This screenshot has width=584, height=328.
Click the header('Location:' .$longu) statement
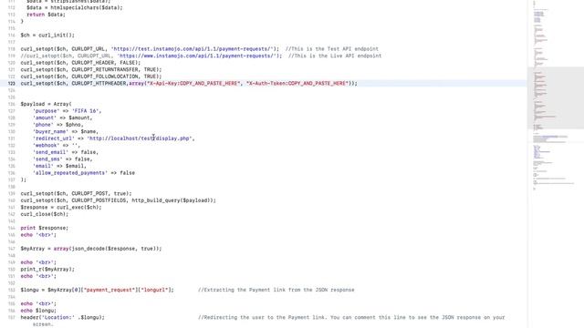click(x=63, y=318)
